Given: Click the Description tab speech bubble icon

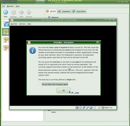Looking at the screenshot, I should point(74,11).
